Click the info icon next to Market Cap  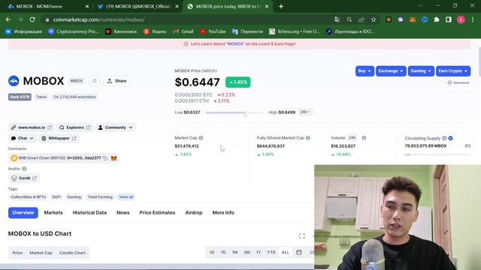pos(201,138)
